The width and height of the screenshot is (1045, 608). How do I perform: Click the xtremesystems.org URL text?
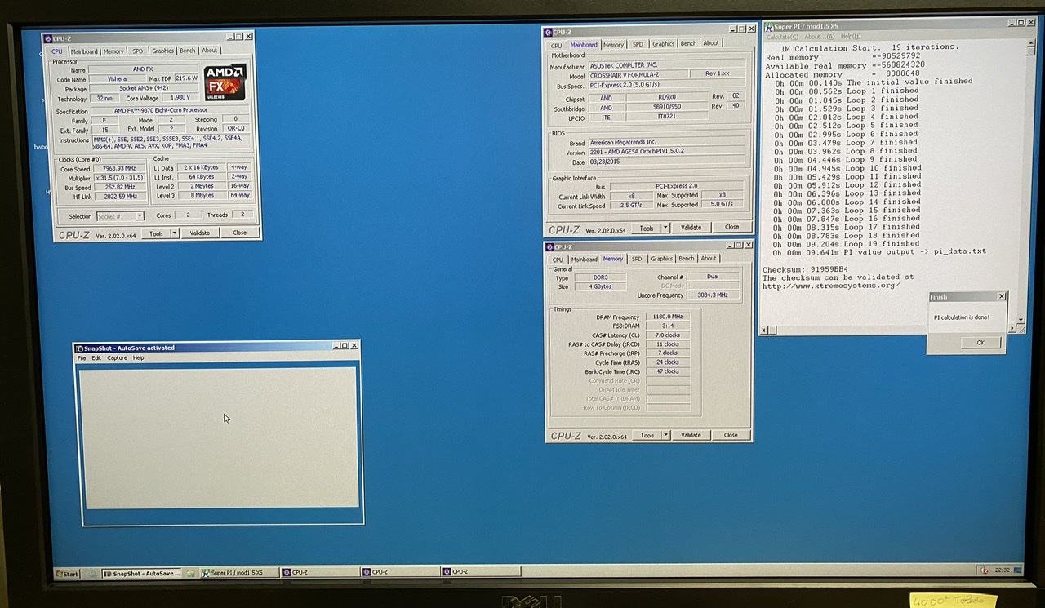[x=831, y=286]
